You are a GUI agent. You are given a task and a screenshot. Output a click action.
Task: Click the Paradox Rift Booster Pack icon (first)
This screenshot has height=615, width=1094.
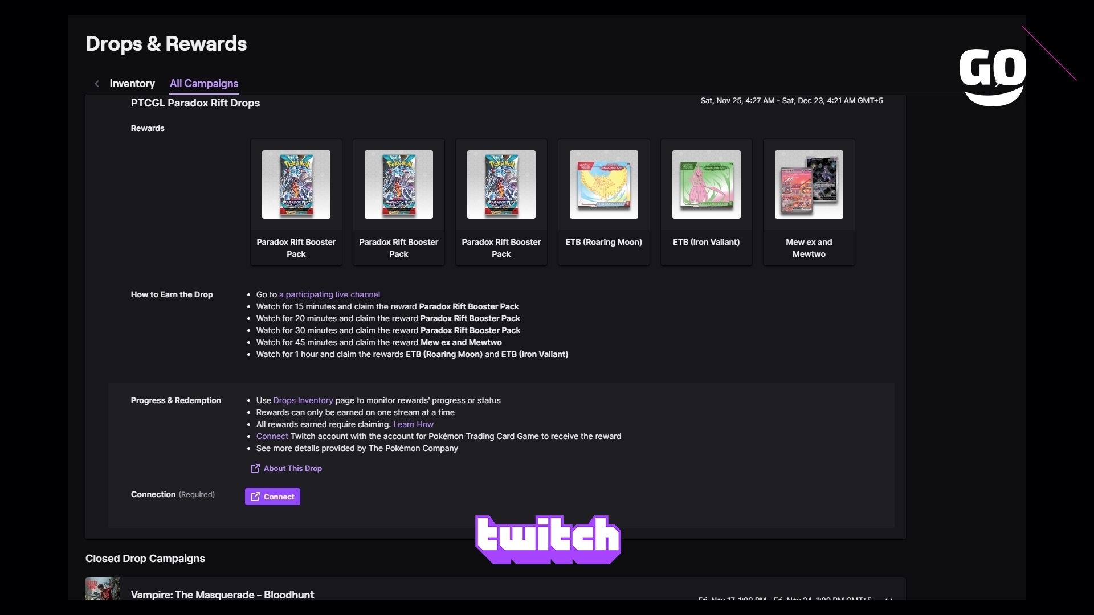pos(295,184)
